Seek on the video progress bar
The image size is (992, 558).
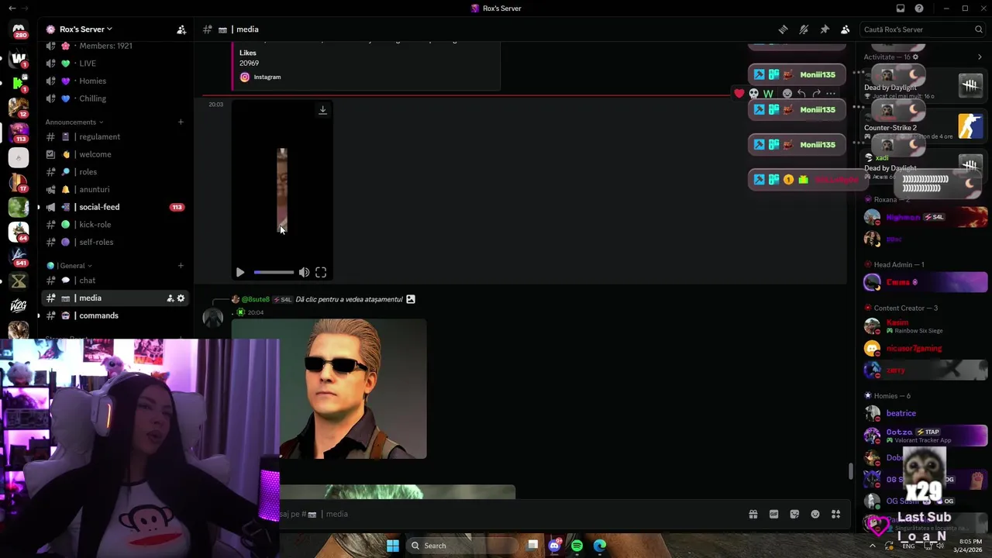pyautogui.click(x=274, y=272)
